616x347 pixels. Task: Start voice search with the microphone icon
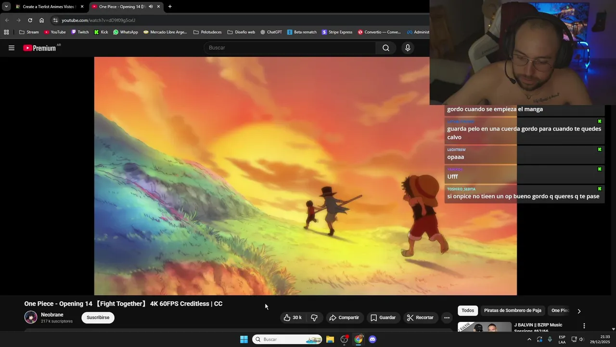408,48
